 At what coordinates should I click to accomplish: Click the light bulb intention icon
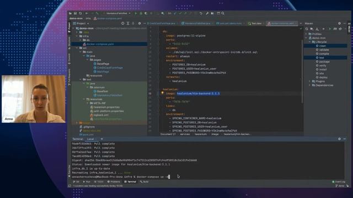tap(162, 93)
